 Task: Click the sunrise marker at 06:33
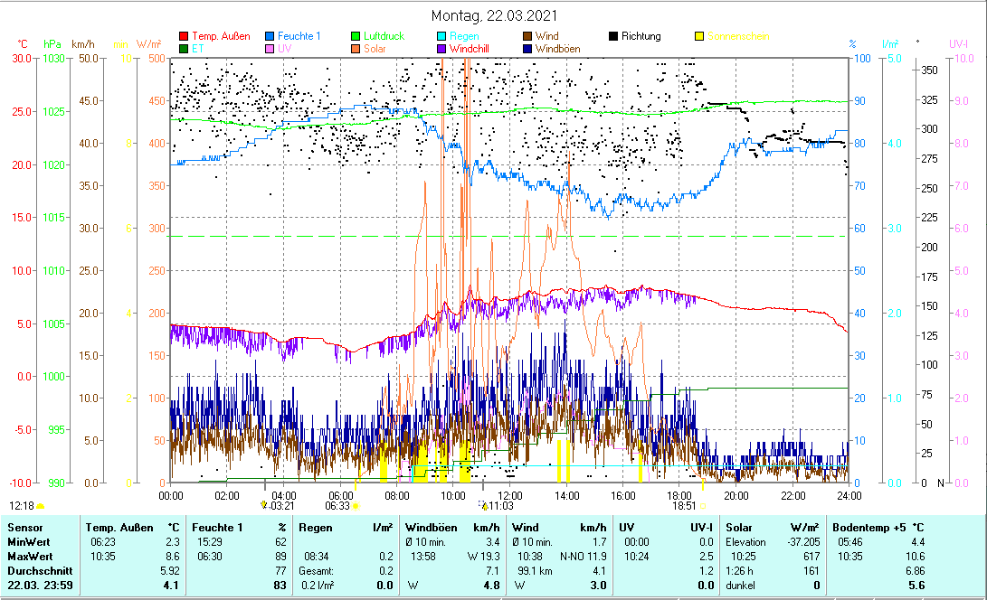click(356, 507)
